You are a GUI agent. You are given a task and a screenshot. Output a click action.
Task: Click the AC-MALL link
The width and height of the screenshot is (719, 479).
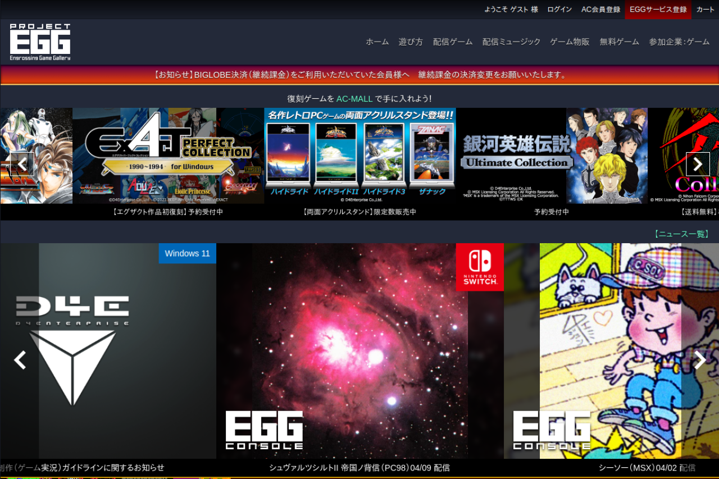[x=354, y=99]
